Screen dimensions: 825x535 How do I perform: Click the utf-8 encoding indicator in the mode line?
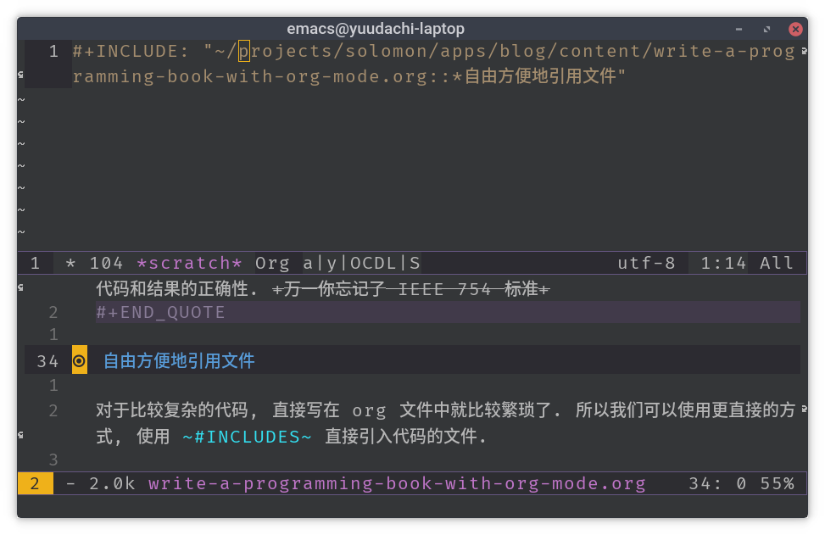pos(646,263)
